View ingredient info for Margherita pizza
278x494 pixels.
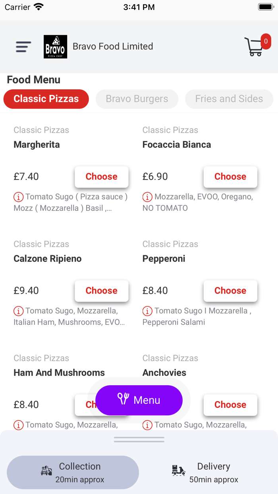pyautogui.click(x=18, y=197)
